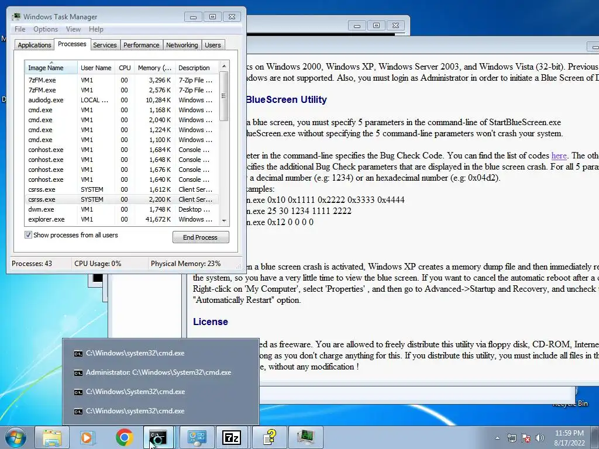Sort by Description column header
The width and height of the screenshot is (599, 449).
[x=197, y=68]
